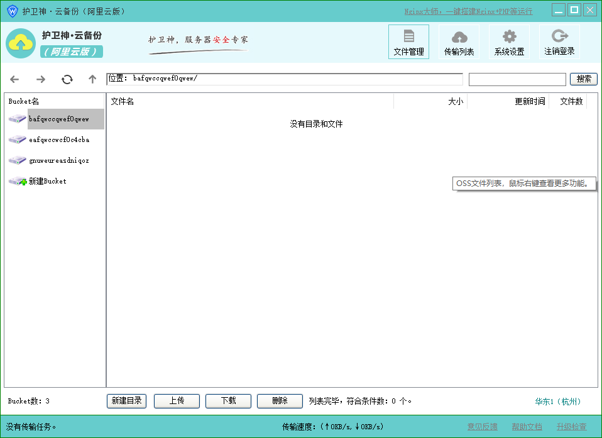Screen dimensions: 602x438
Task: Click the shield app icon in title bar
Action: (13, 11)
